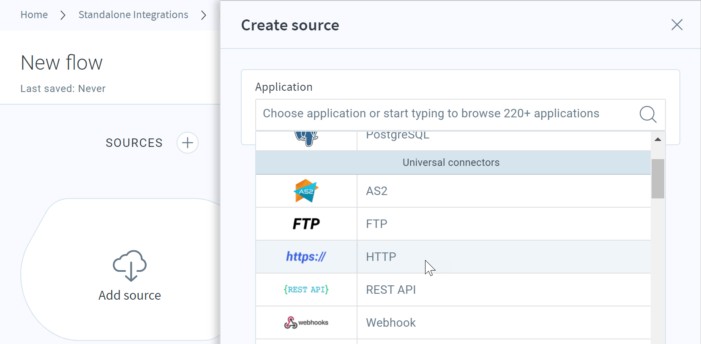Click the Last saved: Never text

point(63,89)
